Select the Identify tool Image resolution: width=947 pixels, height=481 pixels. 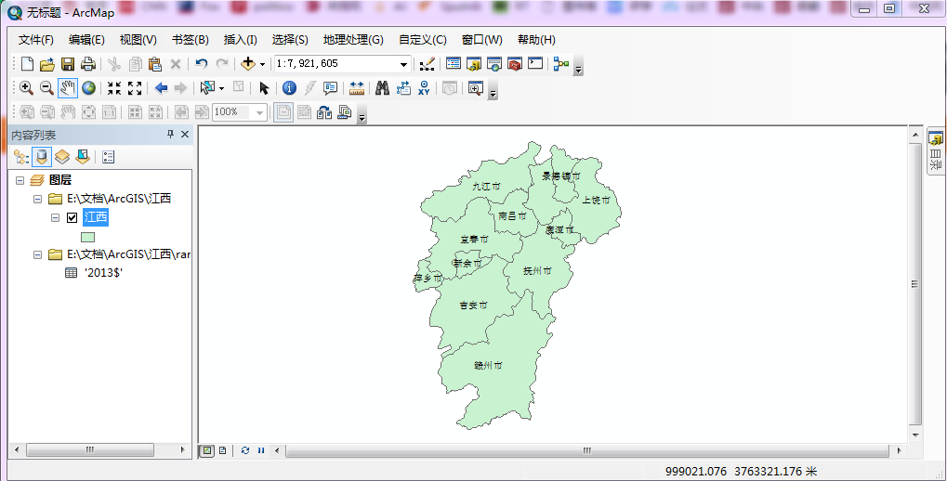[x=289, y=88]
